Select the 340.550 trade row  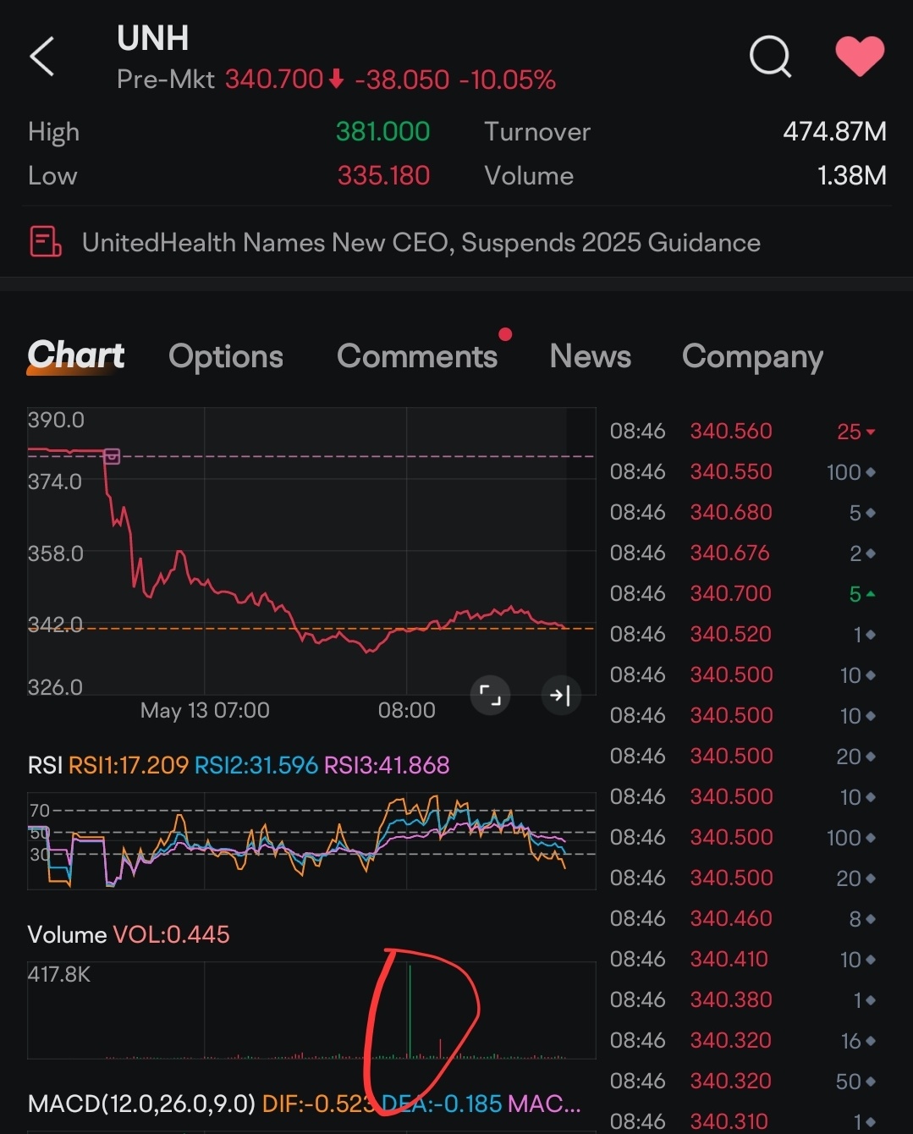tap(743, 471)
